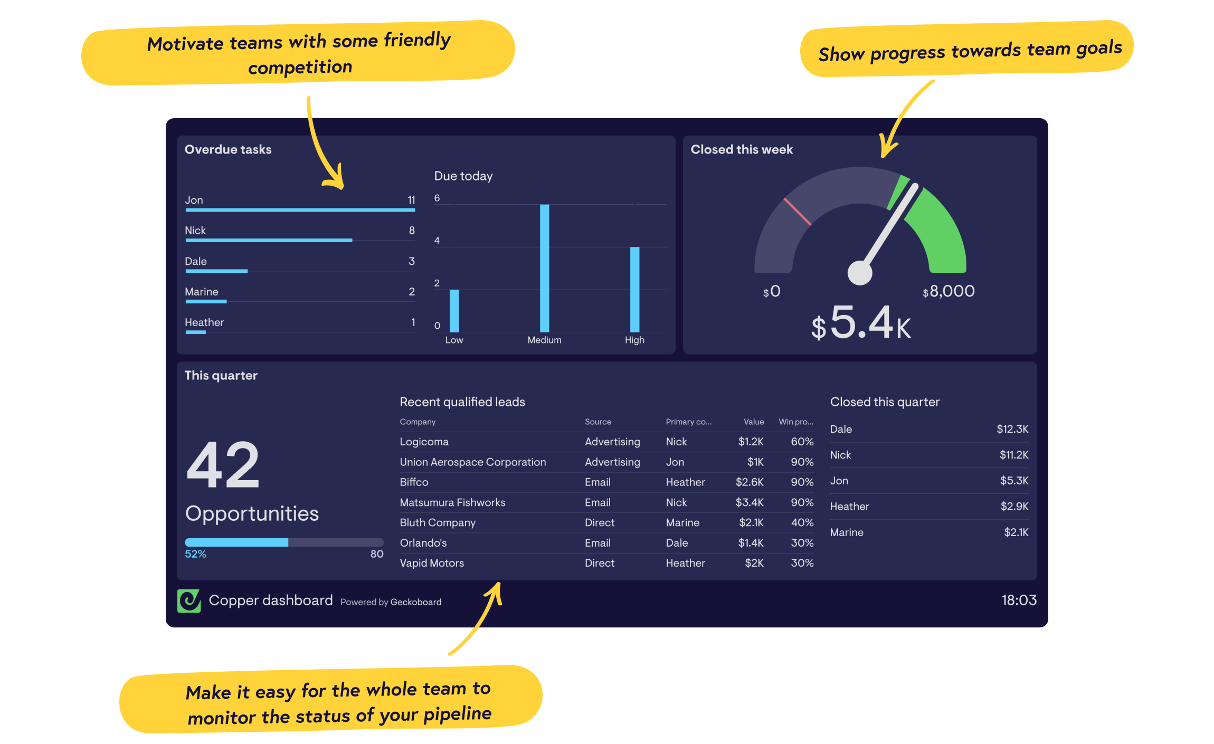Click the Primary co... column header
Viewport: 1214px width, 744px height.
pos(688,422)
